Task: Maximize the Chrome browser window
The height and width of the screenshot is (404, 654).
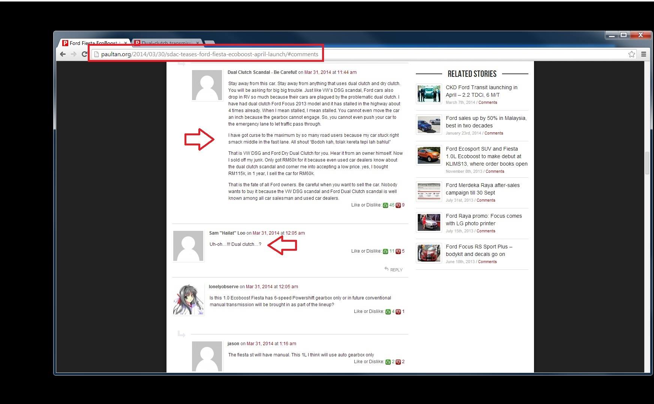Action: pos(624,35)
